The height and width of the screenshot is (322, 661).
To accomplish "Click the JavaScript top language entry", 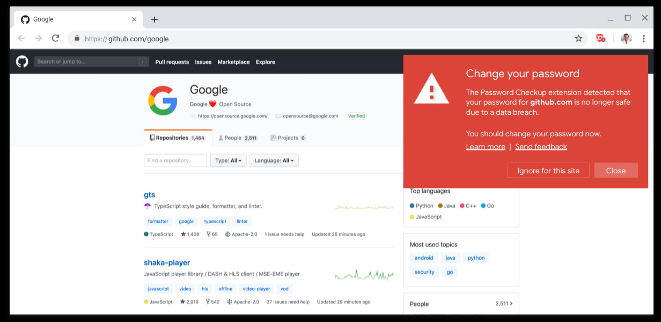I will pyautogui.click(x=425, y=217).
